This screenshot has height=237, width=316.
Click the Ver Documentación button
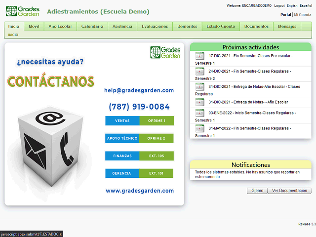pyautogui.click(x=289, y=191)
